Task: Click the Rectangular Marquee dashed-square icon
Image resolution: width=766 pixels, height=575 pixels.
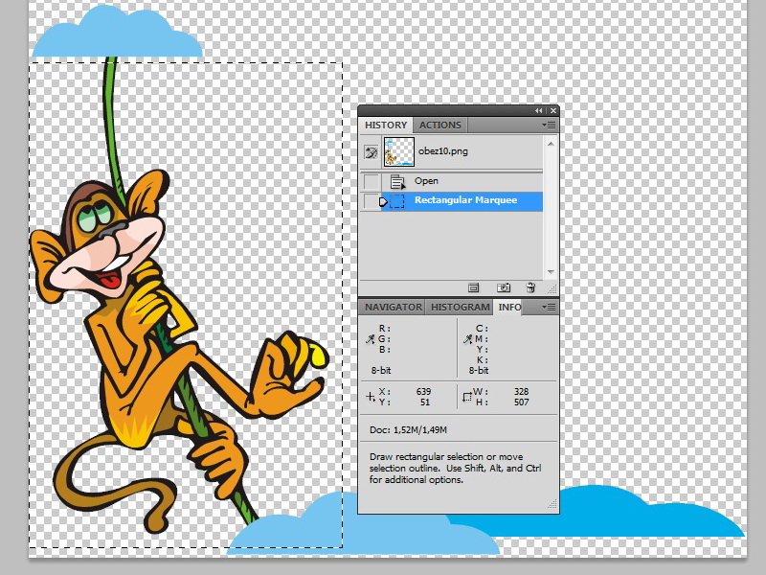Action: click(x=397, y=201)
